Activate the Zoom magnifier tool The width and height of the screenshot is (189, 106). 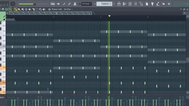pos(40,9)
